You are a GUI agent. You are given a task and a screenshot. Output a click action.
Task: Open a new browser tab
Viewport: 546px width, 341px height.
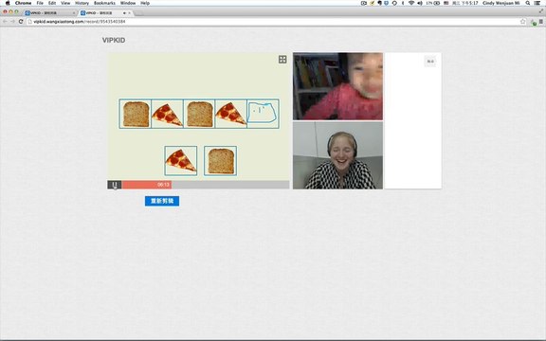[139, 13]
